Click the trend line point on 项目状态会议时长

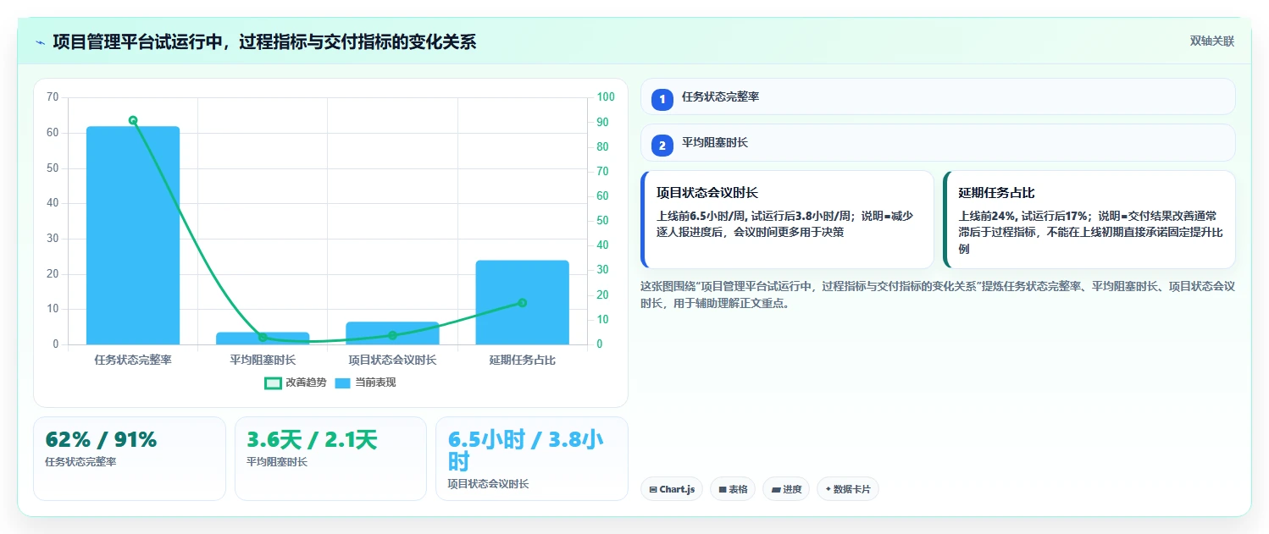click(x=392, y=335)
